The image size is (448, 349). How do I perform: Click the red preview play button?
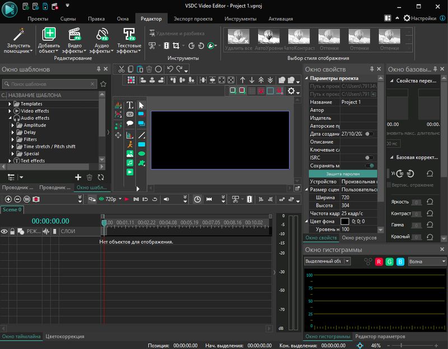pos(127,199)
